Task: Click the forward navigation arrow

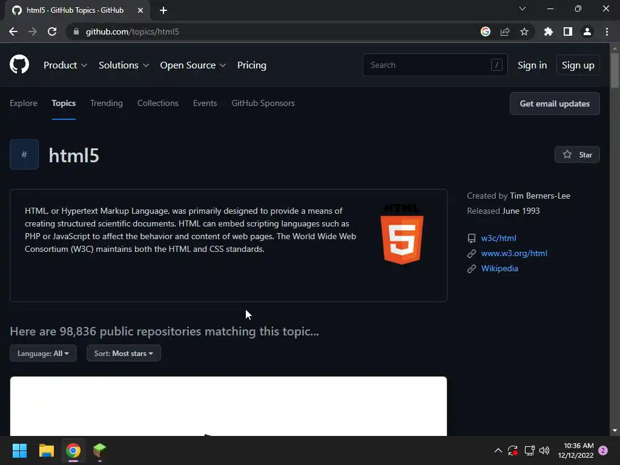Action: point(33,31)
